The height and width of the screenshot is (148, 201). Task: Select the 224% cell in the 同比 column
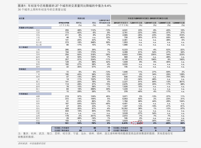[x=93, y=60]
